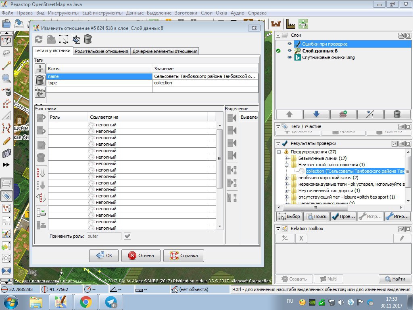Select collection Сельсоветы validation result item

[355, 171]
